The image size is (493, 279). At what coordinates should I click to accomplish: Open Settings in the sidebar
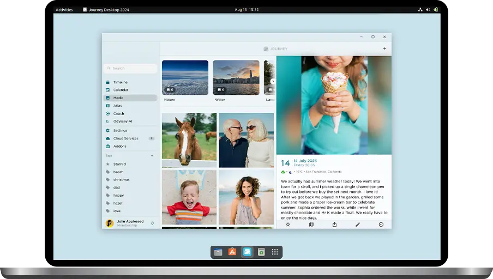130,130
